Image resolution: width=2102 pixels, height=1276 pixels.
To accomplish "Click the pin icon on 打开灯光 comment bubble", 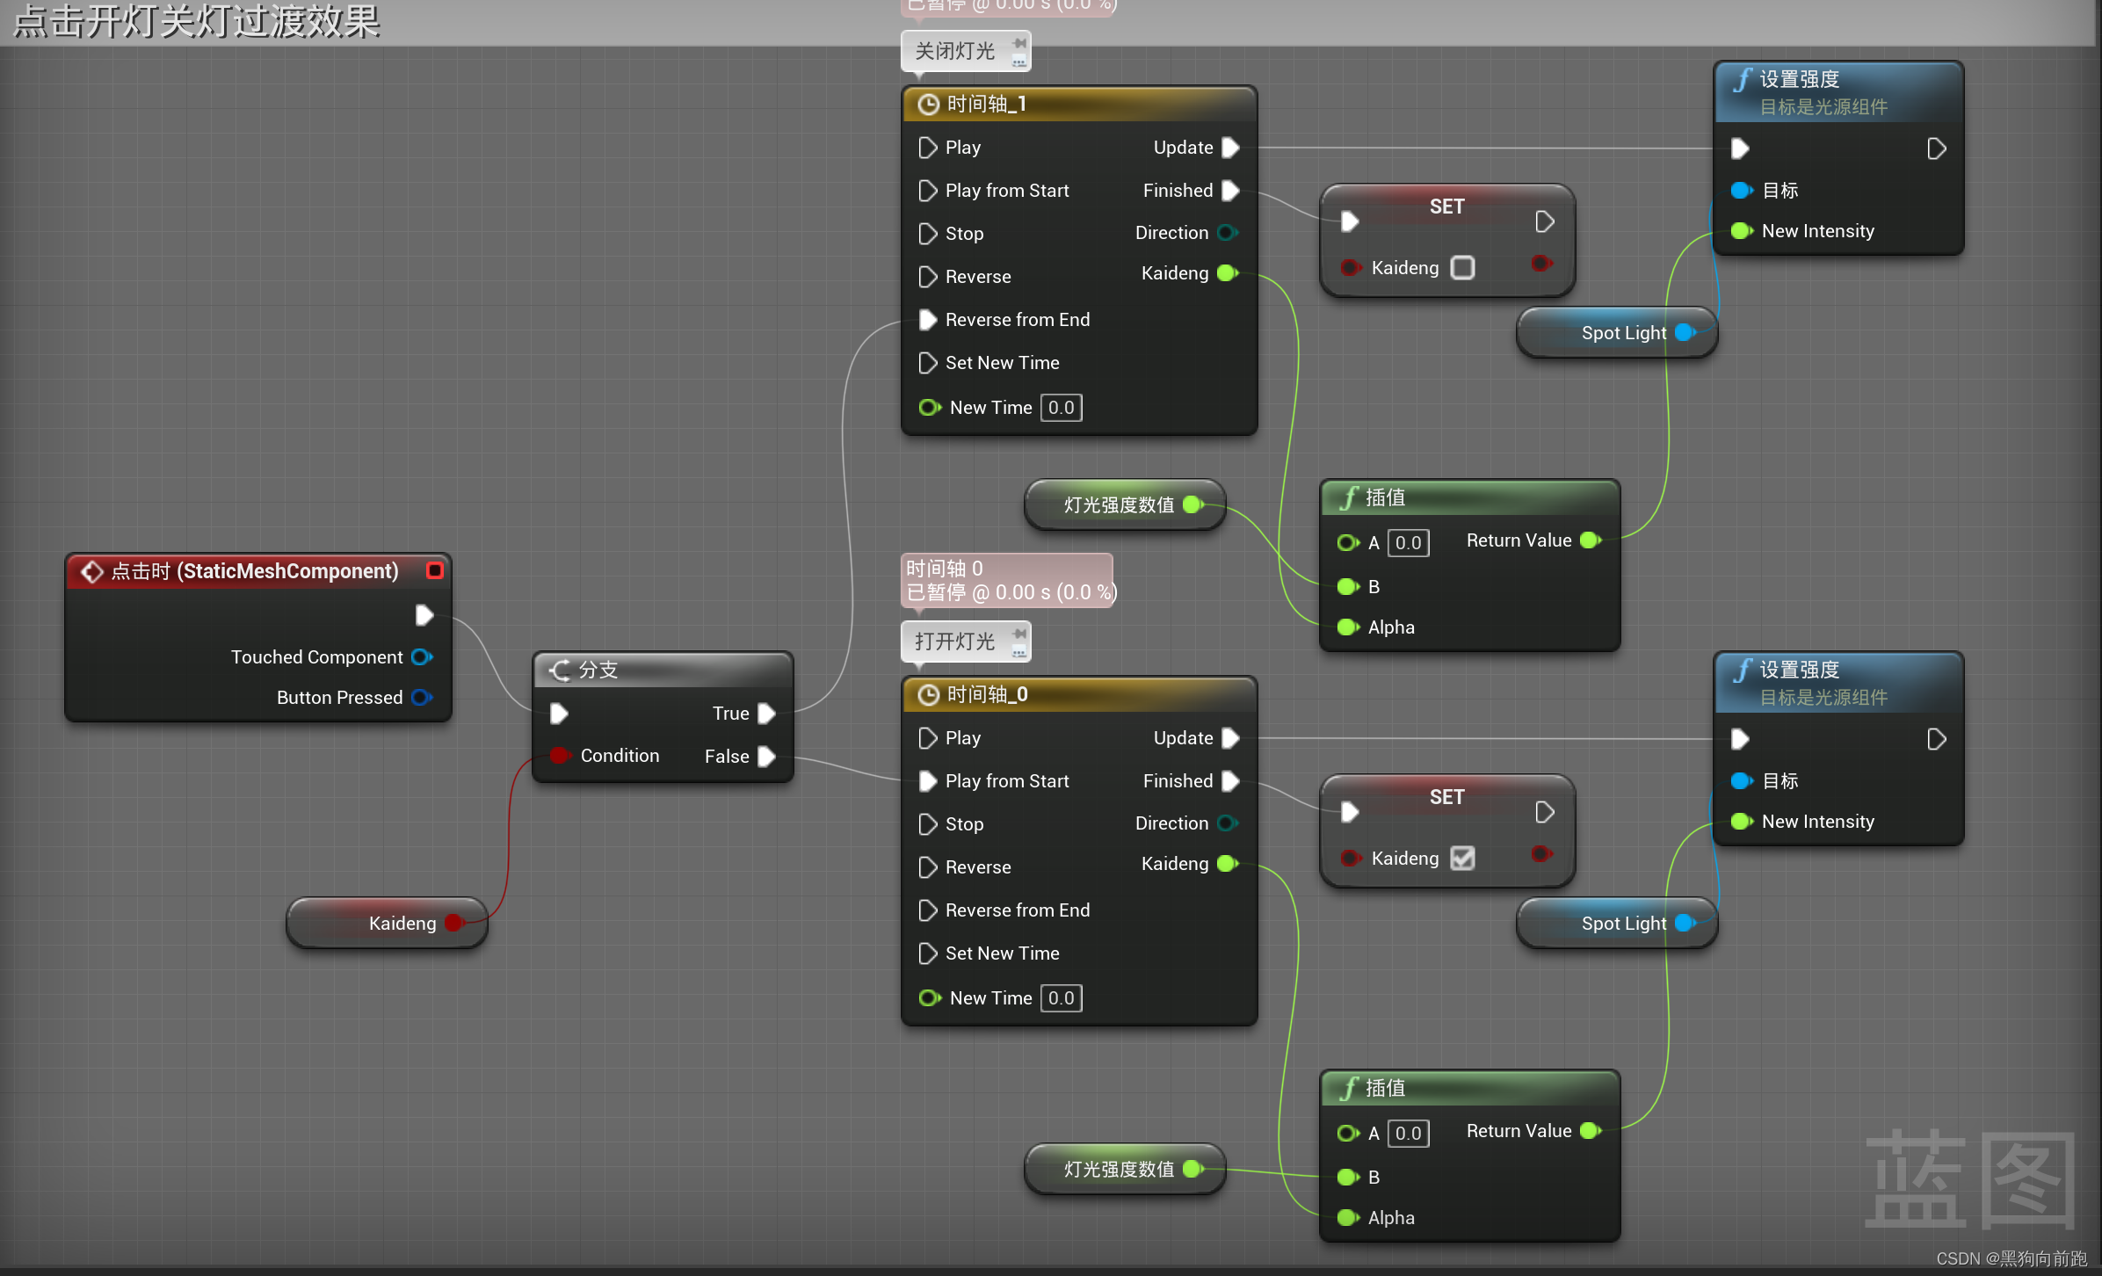I will pyautogui.click(x=1018, y=634).
